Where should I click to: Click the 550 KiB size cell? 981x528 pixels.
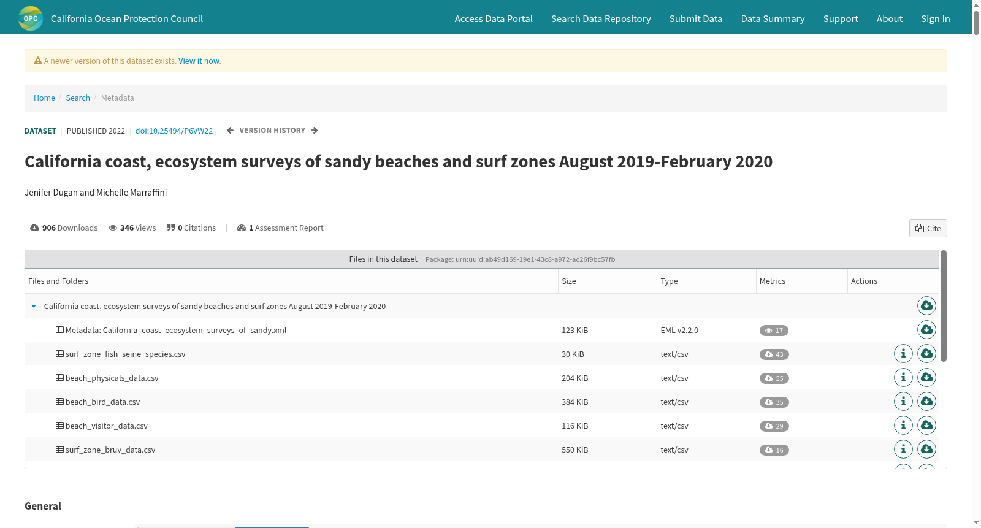click(574, 450)
